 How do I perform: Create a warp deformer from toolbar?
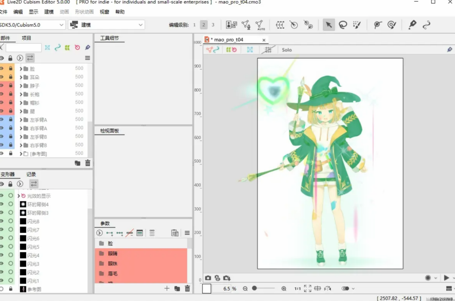point(280,25)
